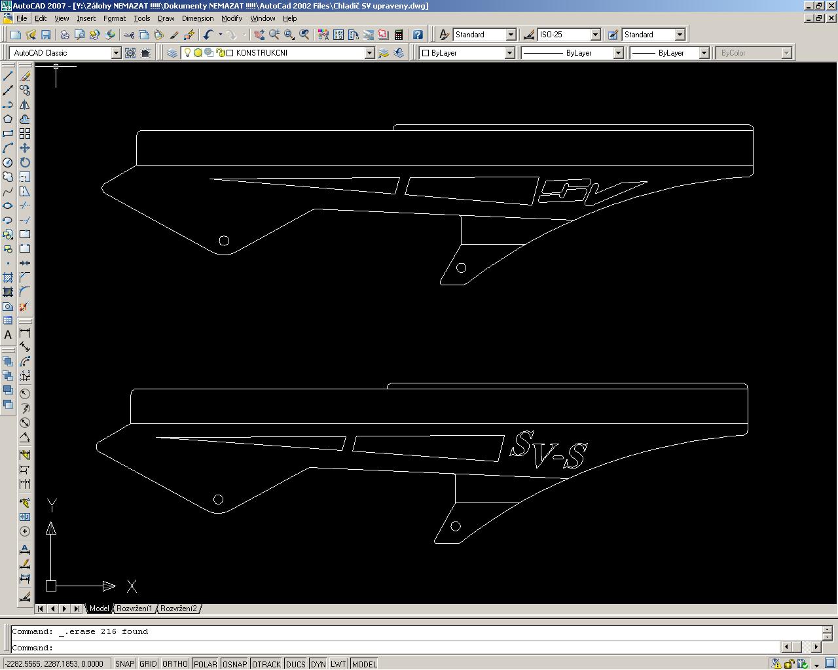Image resolution: width=838 pixels, height=670 pixels.
Task: Activate the Trim tool
Action: (x=25, y=205)
